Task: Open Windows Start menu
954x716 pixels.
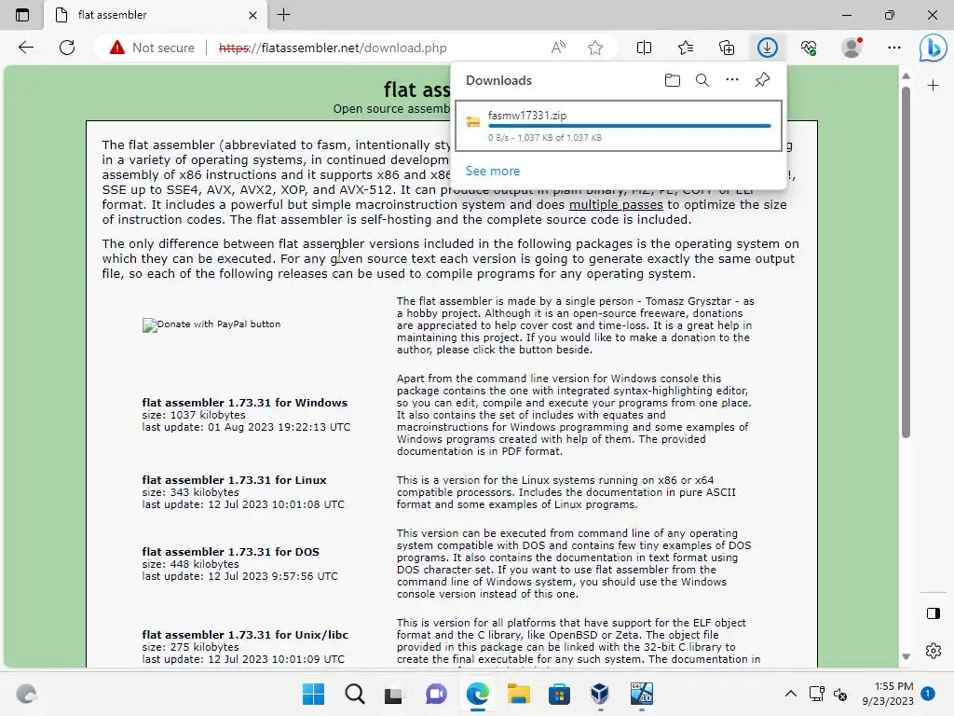Action: click(313, 694)
